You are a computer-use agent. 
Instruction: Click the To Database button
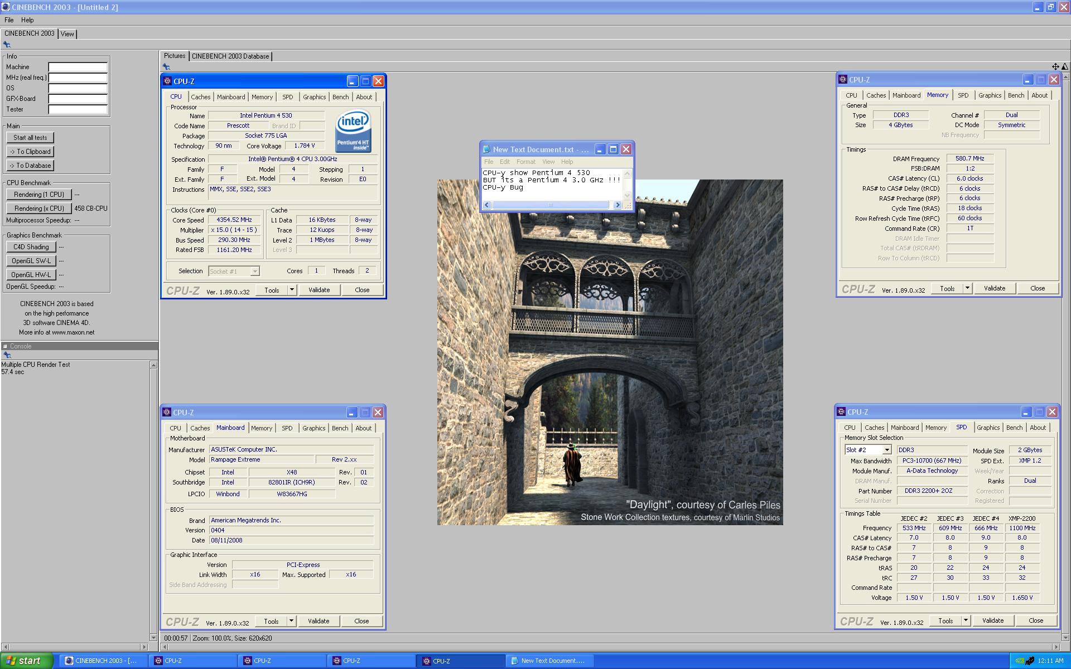(x=30, y=166)
